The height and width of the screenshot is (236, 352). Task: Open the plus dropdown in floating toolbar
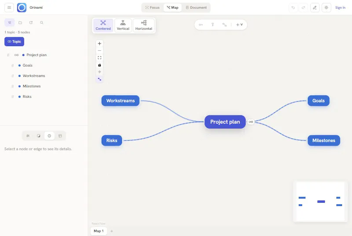(239, 25)
